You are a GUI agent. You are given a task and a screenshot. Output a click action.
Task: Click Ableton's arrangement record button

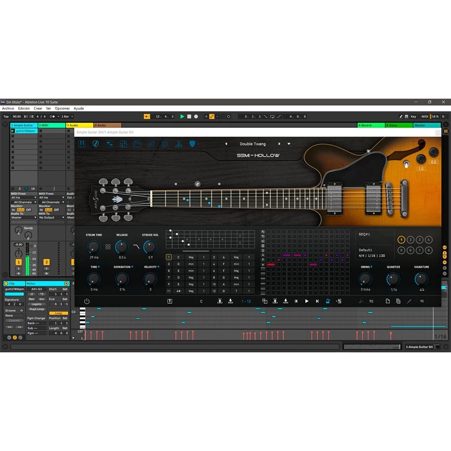click(x=196, y=117)
